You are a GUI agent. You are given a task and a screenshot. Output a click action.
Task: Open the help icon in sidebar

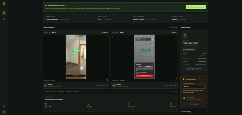click(x=4, y=106)
